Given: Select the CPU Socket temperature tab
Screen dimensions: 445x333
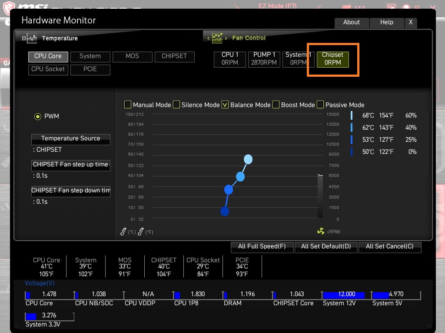Looking at the screenshot, I should click(x=48, y=70).
